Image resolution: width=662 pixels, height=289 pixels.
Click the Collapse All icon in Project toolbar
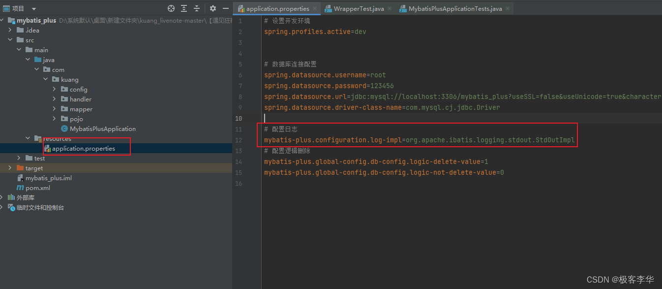[197, 8]
